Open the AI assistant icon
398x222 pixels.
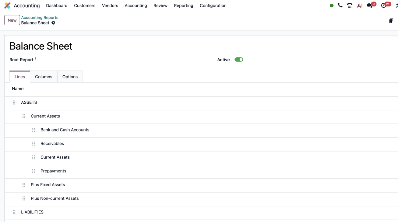pos(360,5)
